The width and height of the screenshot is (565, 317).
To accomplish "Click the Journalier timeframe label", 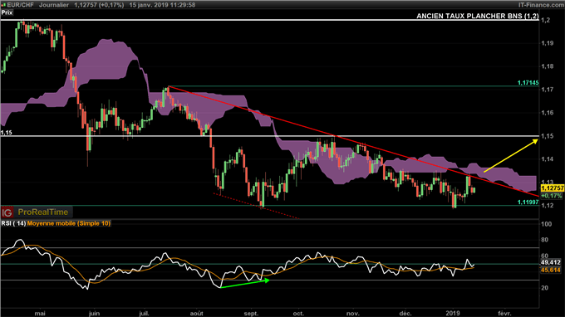I will 54,5.
